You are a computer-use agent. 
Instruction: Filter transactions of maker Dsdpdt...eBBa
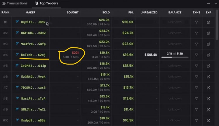click(196, 120)
